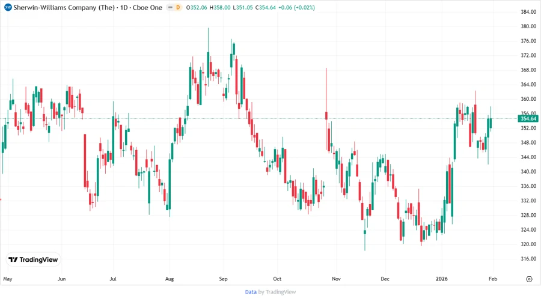Click the 'Nov' time axis label
Screen dimensions: 541x299
point(336,279)
